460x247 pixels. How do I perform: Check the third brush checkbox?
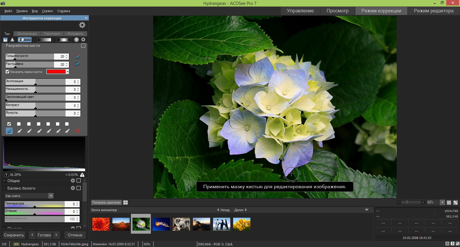click(x=29, y=124)
